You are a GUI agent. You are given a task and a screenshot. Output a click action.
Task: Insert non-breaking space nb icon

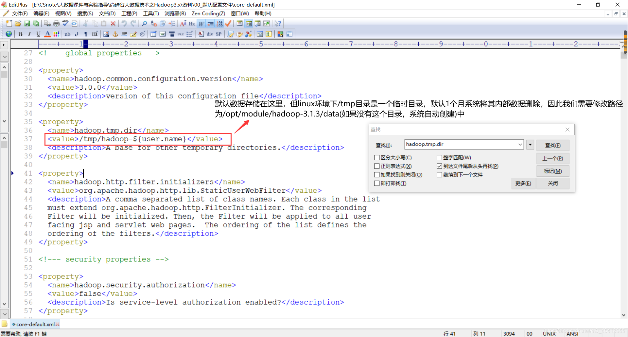click(x=67, y=34)
